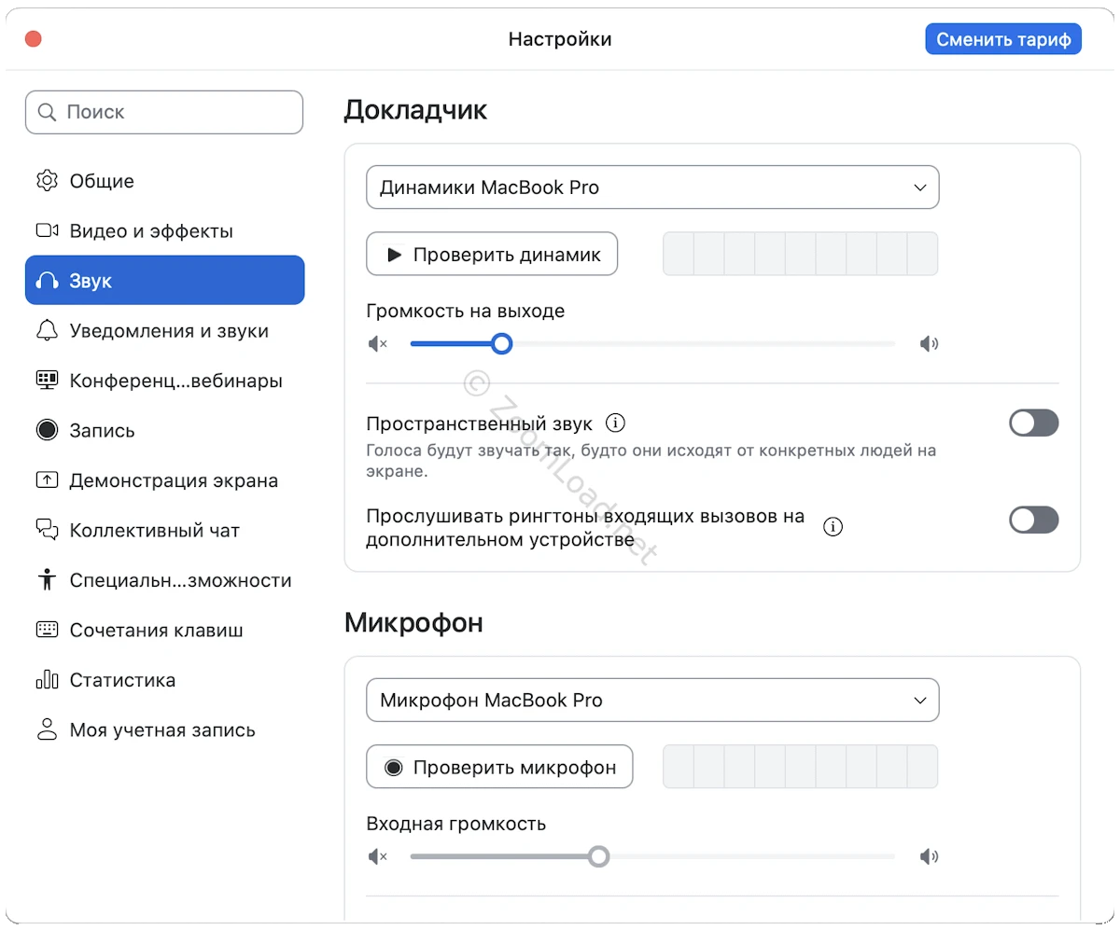Click the record circle icon beside Запись
The image size is (1120, 930).
(47, 430)
